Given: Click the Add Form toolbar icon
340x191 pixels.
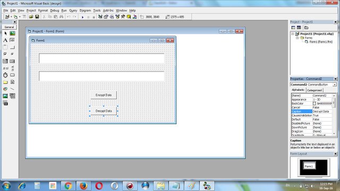Looking at the screenshot, I should pyautogui.click(x=15, y=16).
